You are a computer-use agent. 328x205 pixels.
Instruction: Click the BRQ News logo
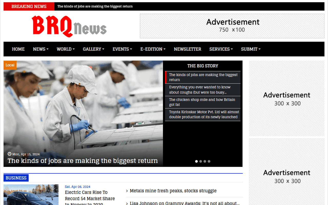tap(69, 26)
